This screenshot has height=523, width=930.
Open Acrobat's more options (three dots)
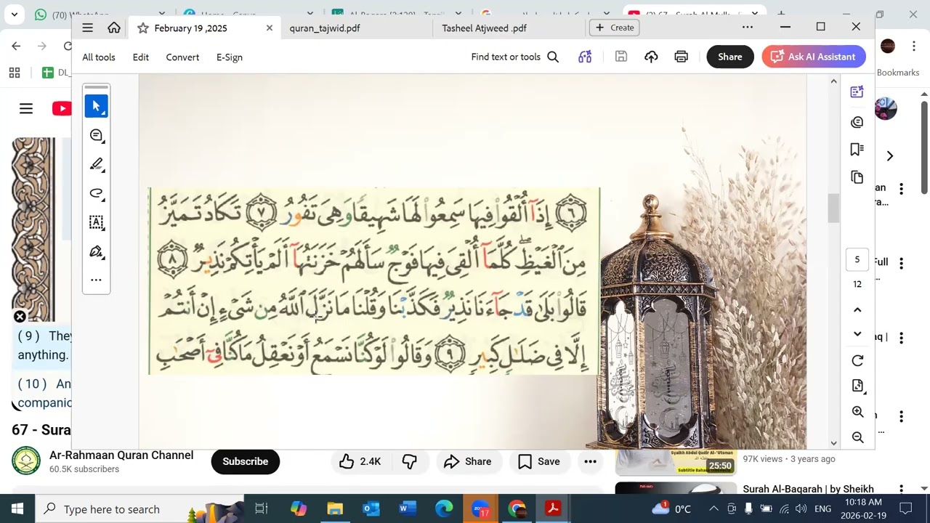click(x=747, y=27)
